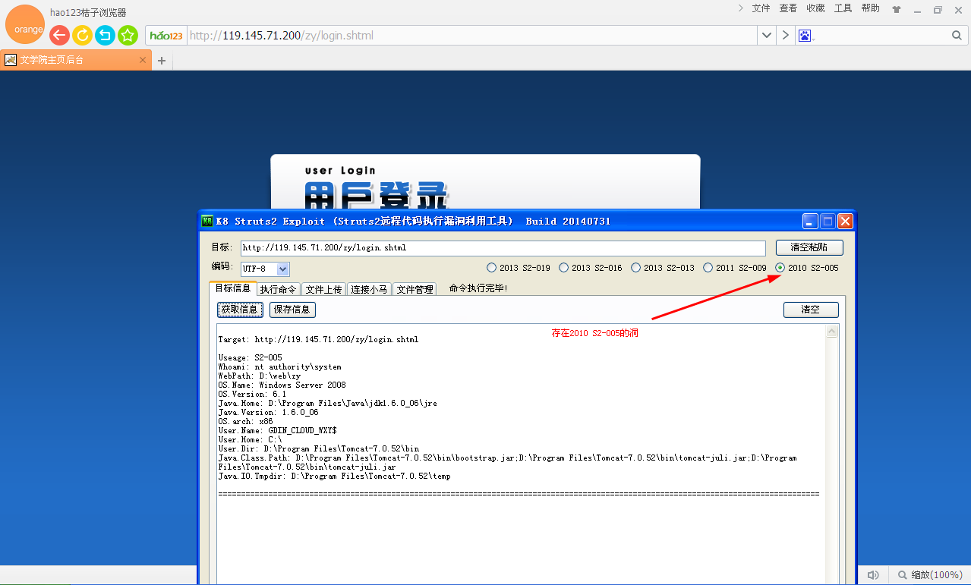This screenshot has height=585, width=971.
Task: Switch to the 连接小马 tab
Action: tap(369, 289)
